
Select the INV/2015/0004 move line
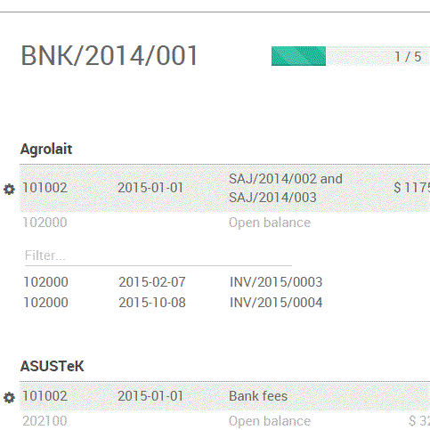click(224, 303)
